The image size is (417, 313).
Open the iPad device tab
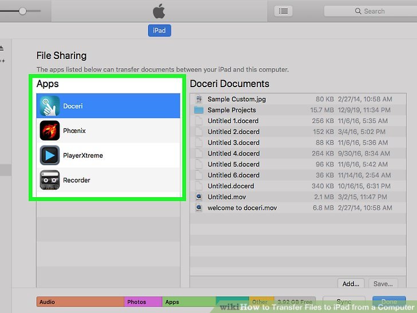tap(159, 30)
